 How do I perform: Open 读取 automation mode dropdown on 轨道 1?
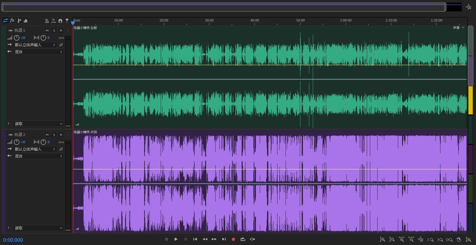click(38, 124)
